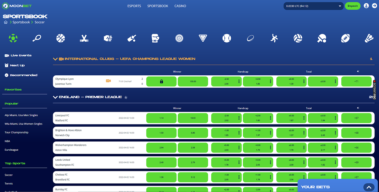This screenshot has height=192, width=379.
Task: Bet on Aston Villa winner at 2.58
Action: (x=193, y=148)
